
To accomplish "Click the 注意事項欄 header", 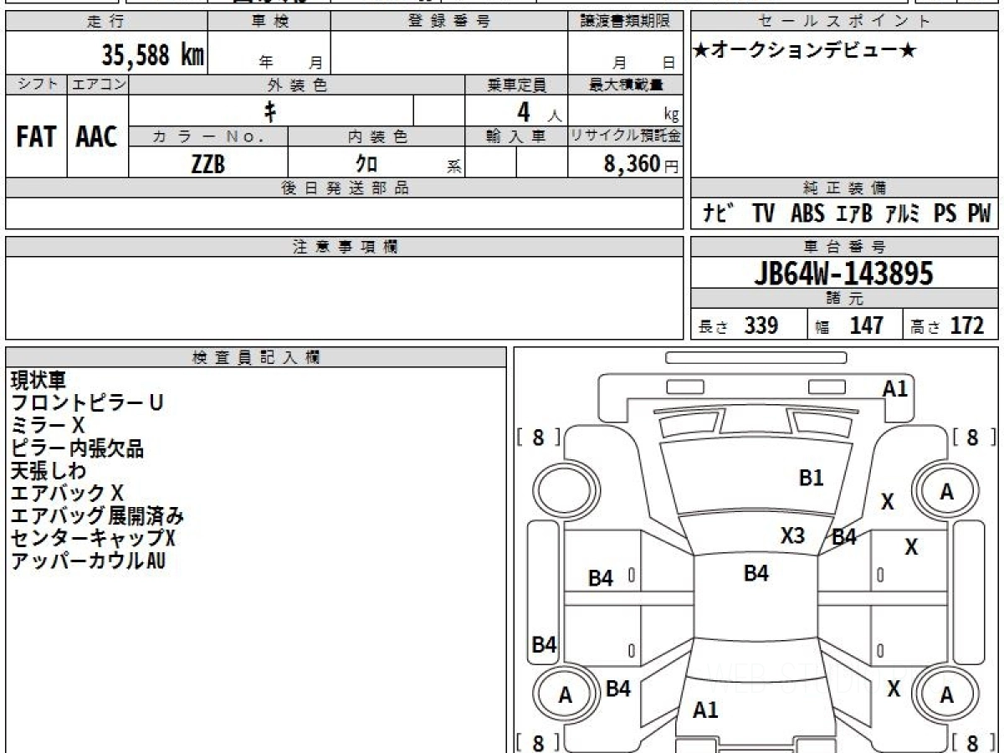I will (x=345, y=247).
